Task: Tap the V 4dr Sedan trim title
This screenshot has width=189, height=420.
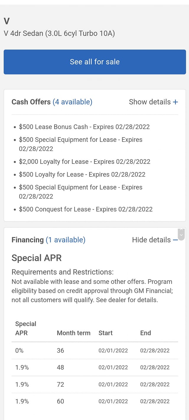Action: 59,33
